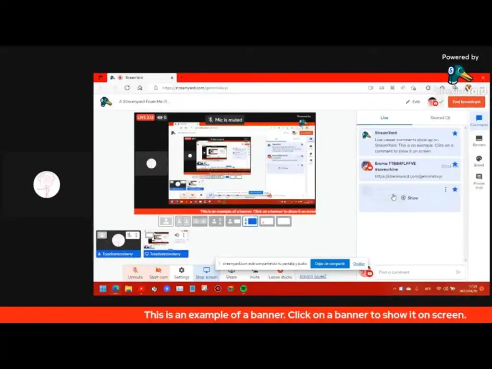The height and width of the screenshot is (369, 492).
Task: Open the Brand palette panel icon
Action: pyautogui.click(x=479, y=160)
